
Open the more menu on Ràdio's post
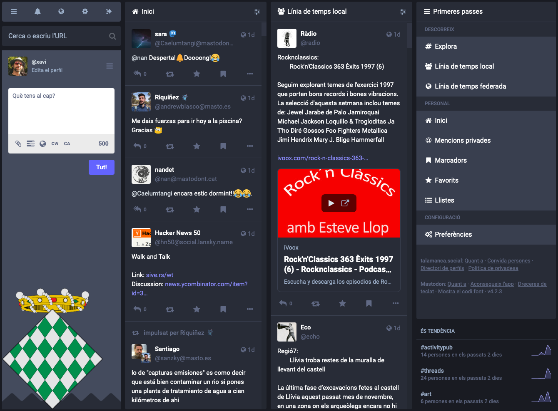pos(395,303)
